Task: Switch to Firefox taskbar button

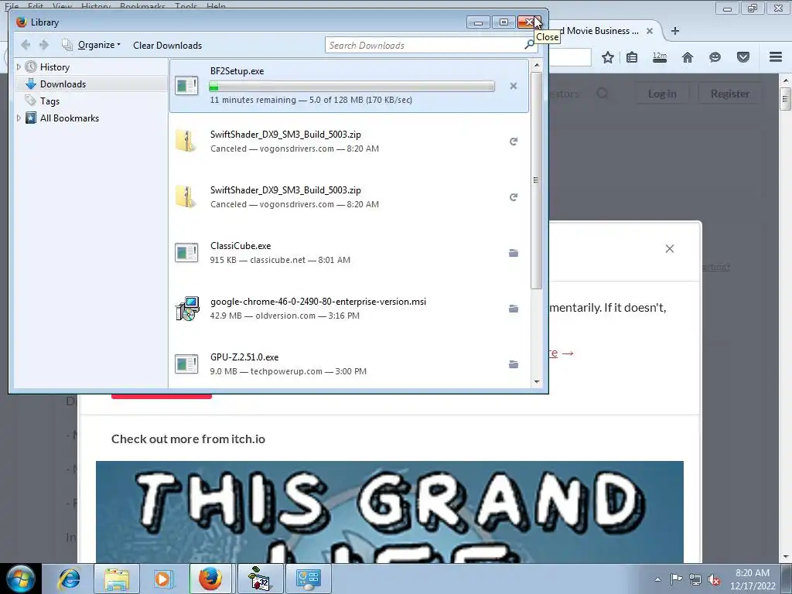Action: 210,579
